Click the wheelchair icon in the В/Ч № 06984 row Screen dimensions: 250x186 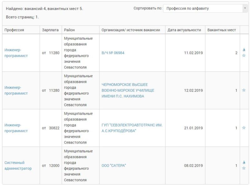[244, 50]
